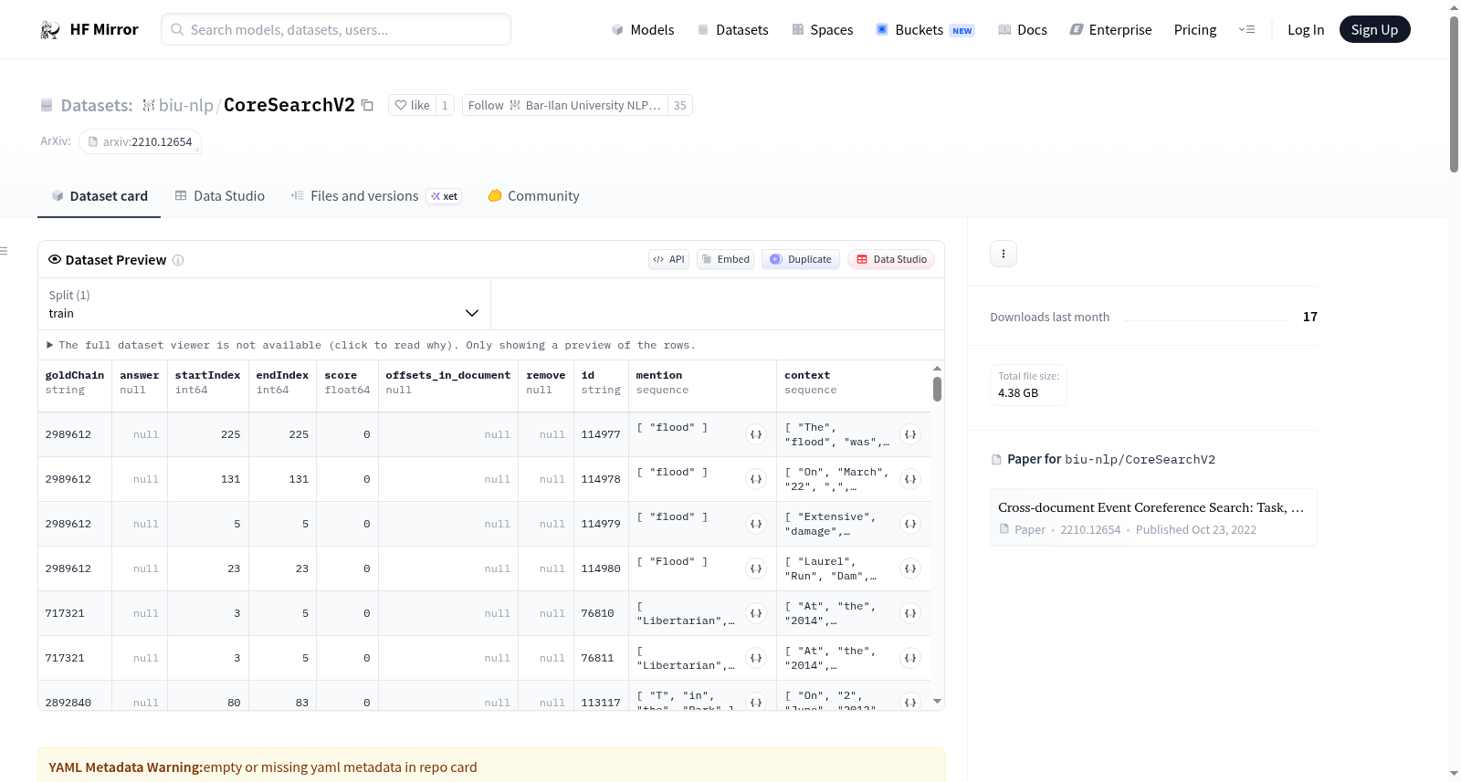
Task: Open the navigation overflow menu icon
Action: click(1246, 30)
